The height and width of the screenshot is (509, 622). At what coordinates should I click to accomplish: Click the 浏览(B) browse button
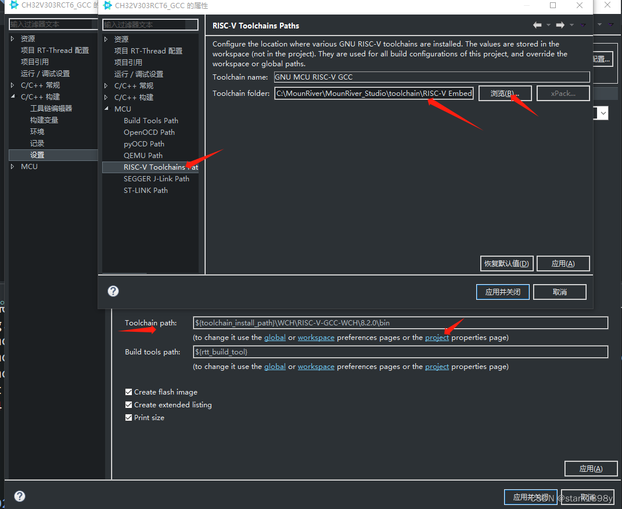(505, 93)
